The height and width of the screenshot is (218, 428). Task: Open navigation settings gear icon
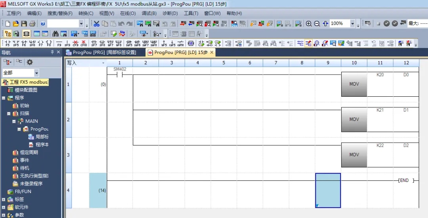(x=30, y=62)
